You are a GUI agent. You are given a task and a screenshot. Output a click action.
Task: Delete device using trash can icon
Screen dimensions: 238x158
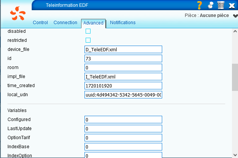(221, 5)
